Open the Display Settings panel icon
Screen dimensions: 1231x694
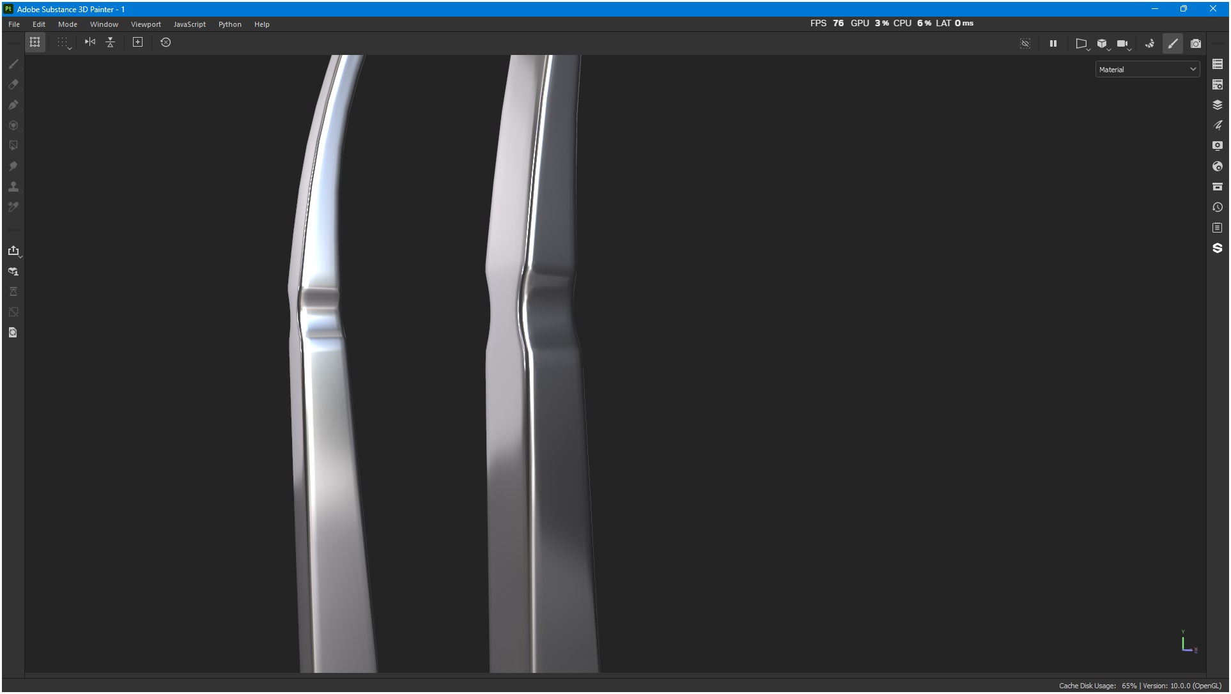1217,146
